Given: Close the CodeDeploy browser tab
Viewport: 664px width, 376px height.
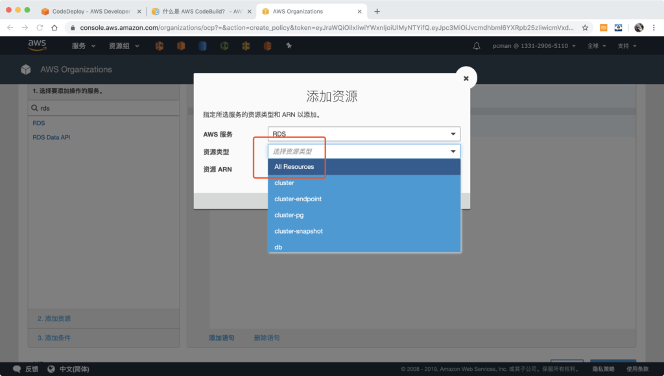Looking at the screenshot, I should point(139,12).
